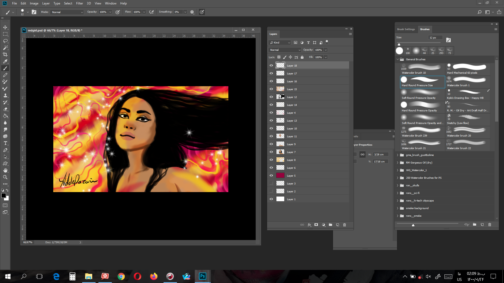Open the layer Fill dropdown arrow
Image resolution: width=504 pixels, height=283 pixels.
coord(326,57)
